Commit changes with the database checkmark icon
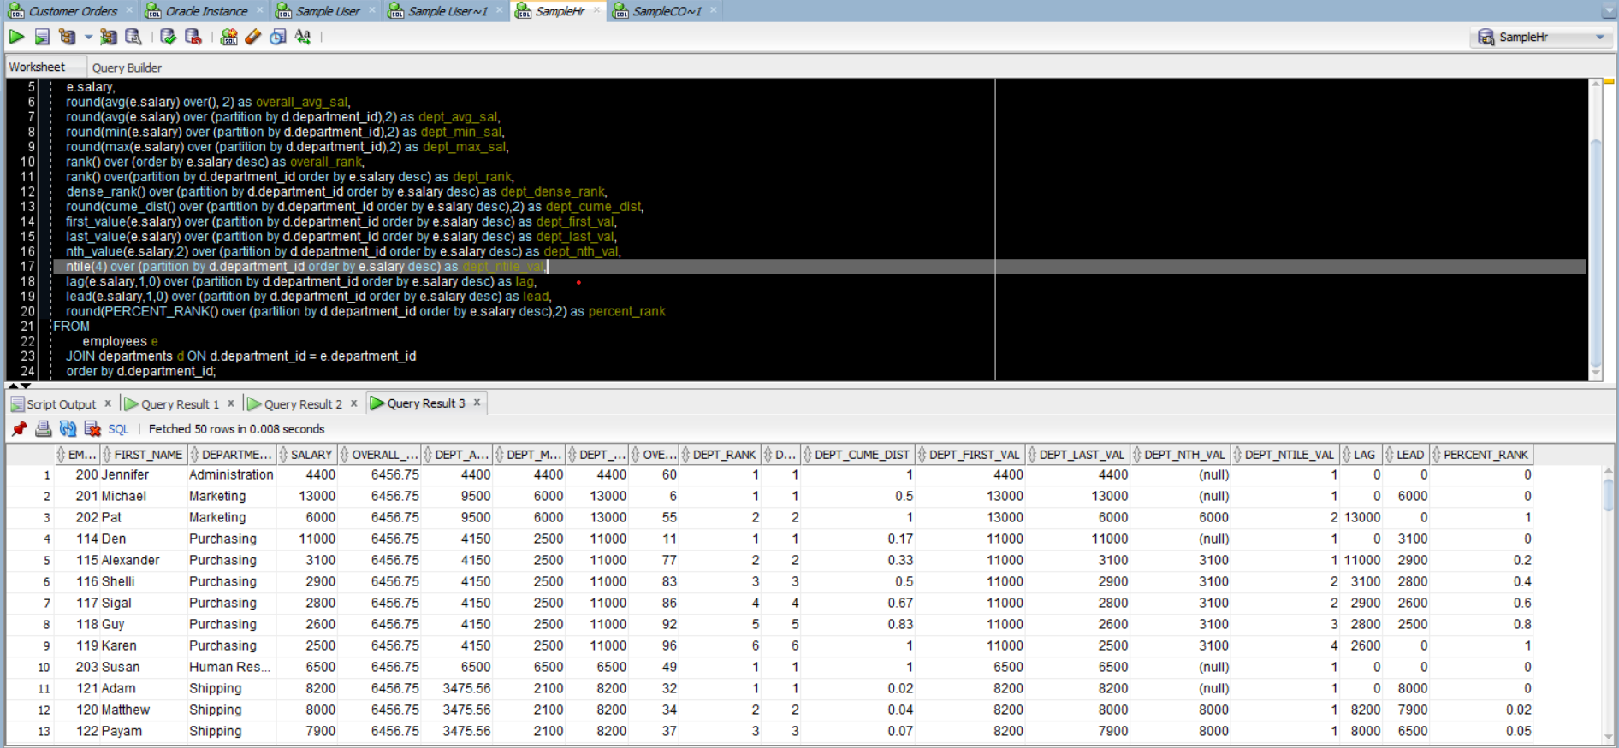Viewport: 1619px width, 748px height. point(168,37)
